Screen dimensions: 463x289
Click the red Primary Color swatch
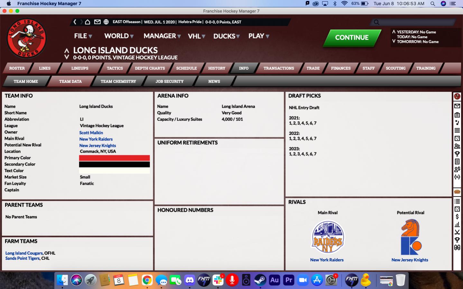tap(114, 158)
